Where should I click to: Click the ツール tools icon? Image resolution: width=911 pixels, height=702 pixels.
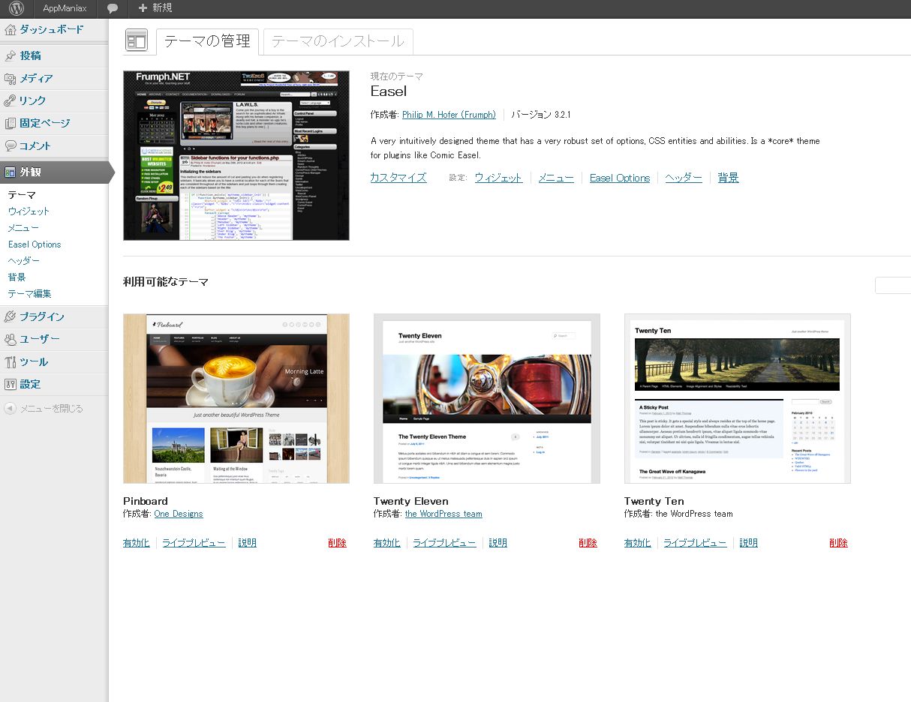[x=11, y=361]
